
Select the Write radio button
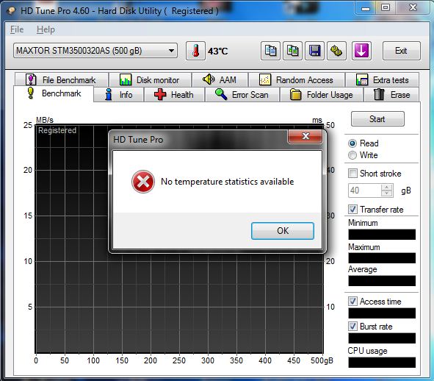pyautogui.click(x=352, y=155)
